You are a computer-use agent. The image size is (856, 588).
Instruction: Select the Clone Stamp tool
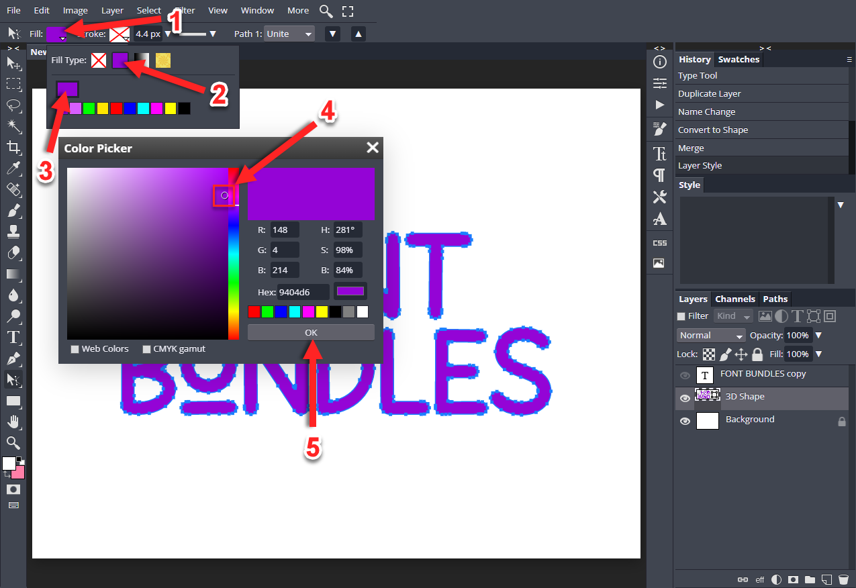(13, 232)
